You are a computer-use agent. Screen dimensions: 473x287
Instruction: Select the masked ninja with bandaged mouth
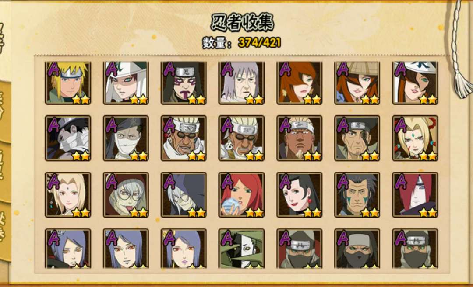126,138
